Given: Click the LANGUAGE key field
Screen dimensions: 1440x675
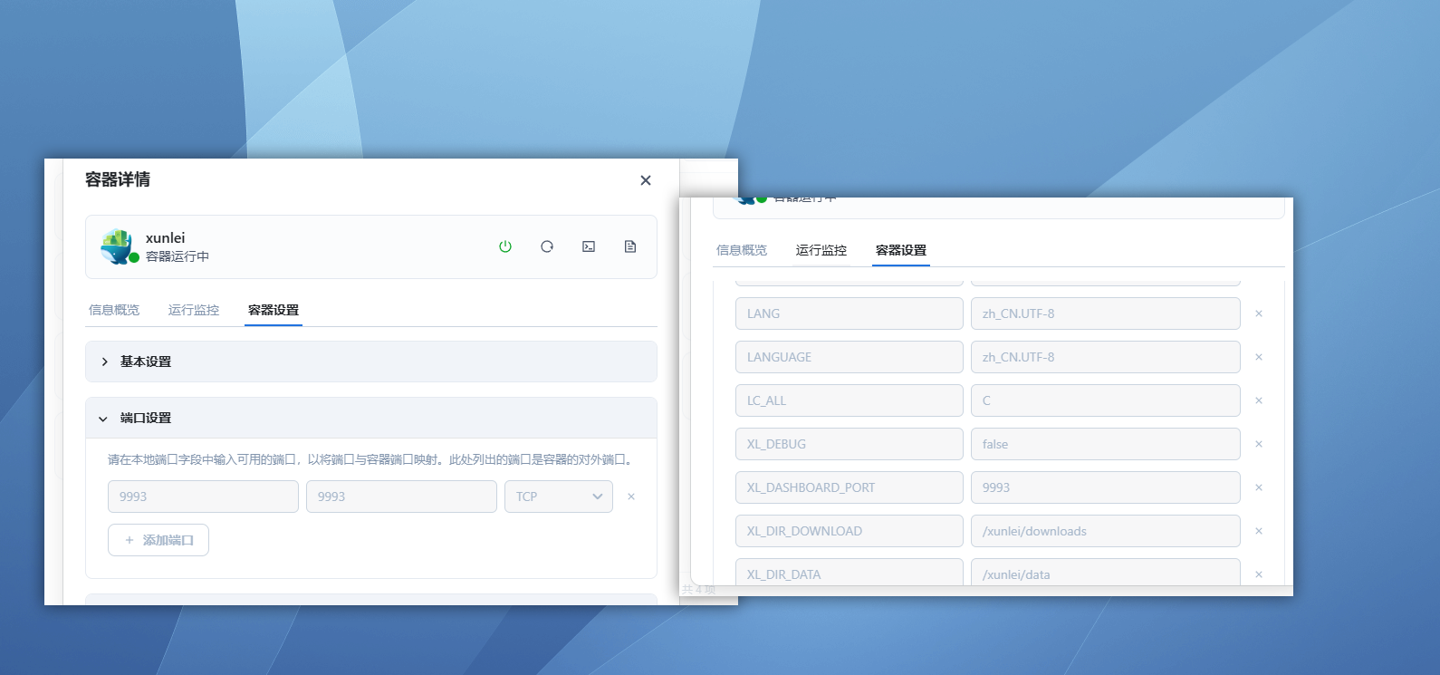Looking at the screenshot, I should pyautogui.click(x=850, y=357).
